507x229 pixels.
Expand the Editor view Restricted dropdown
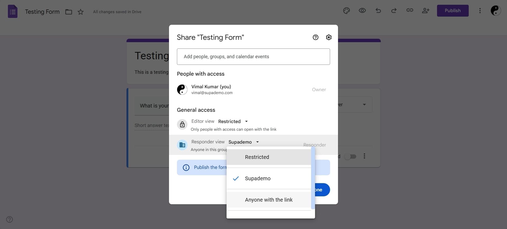pyautogui.click(x=233, y=121)
